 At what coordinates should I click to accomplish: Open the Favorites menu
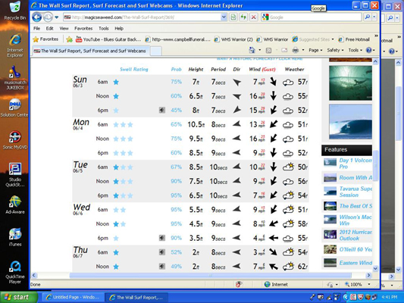tap(83, 28)
